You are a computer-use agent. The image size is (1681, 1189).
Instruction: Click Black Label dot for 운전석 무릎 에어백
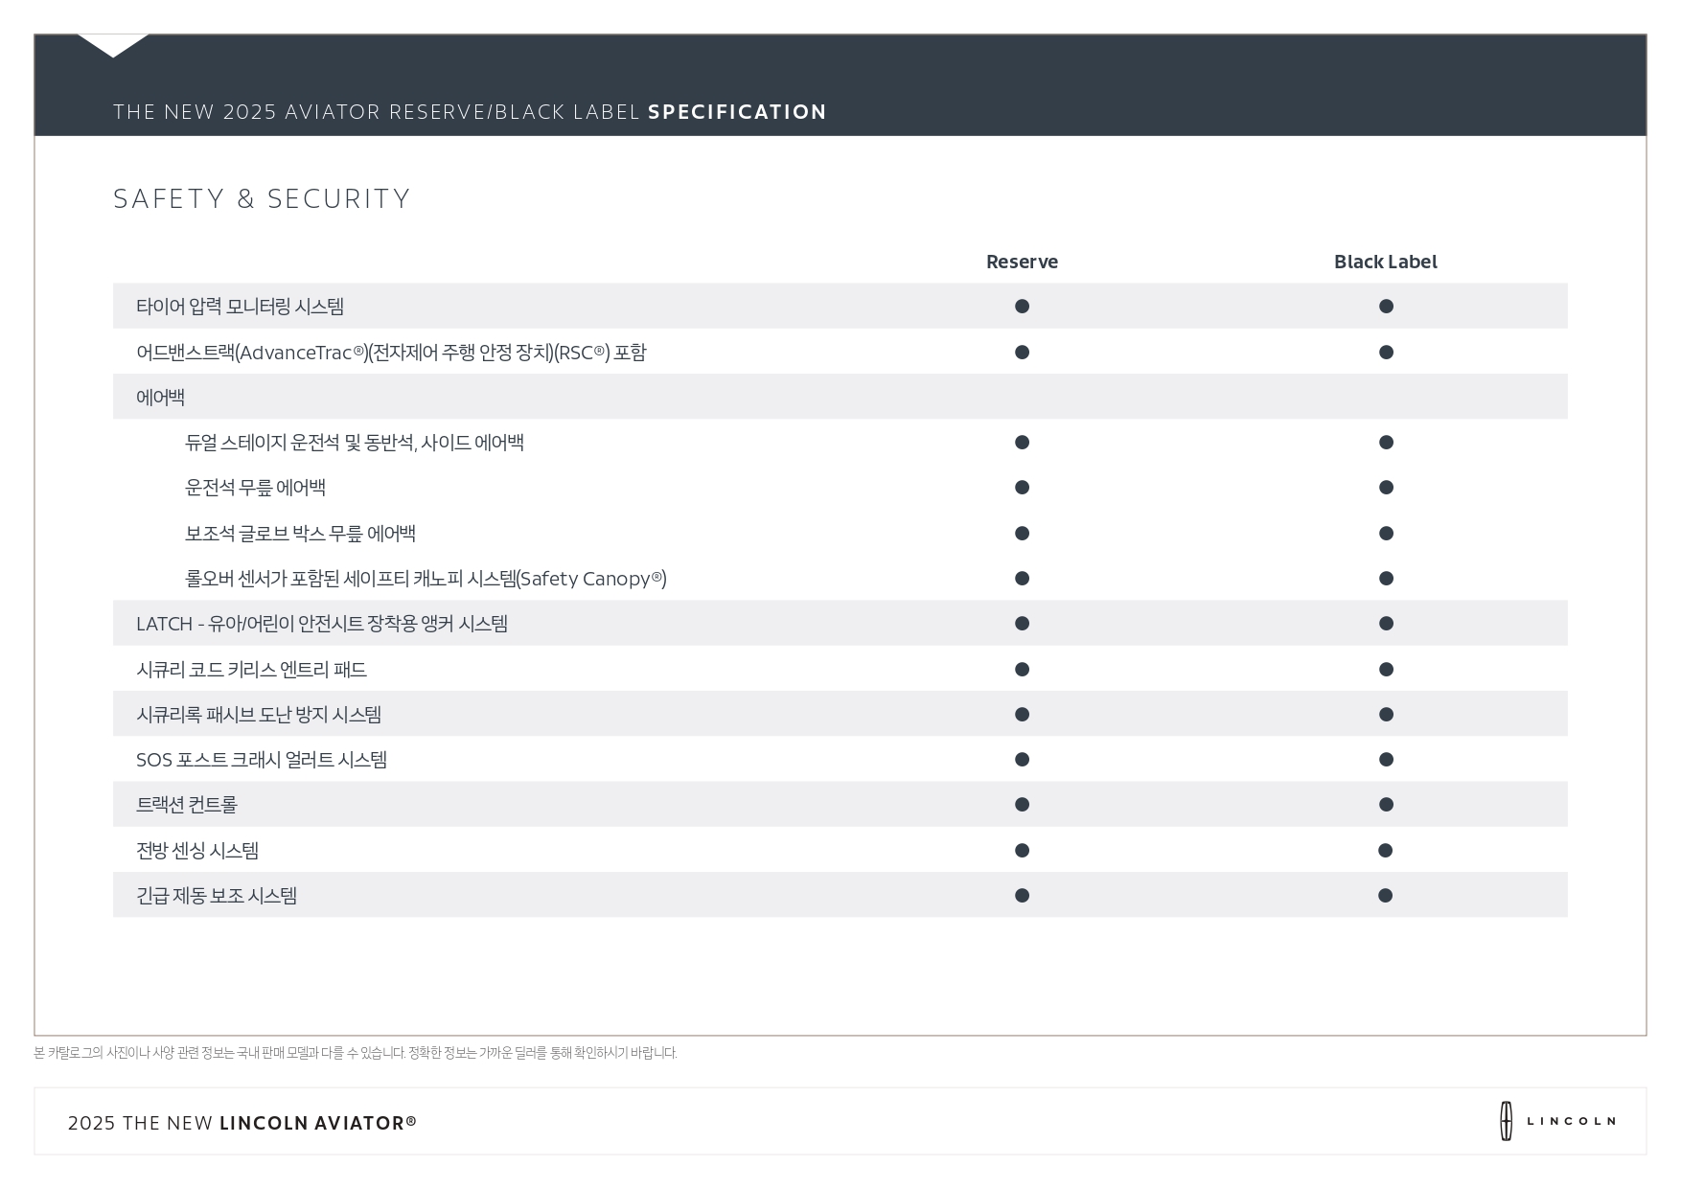pos(1386,488)
